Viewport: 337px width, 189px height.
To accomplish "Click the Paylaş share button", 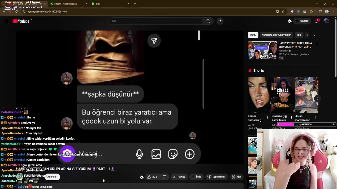I will [179, 177].
